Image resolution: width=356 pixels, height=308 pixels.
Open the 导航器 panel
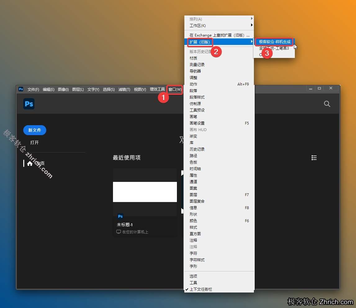[x=219, y=71]
